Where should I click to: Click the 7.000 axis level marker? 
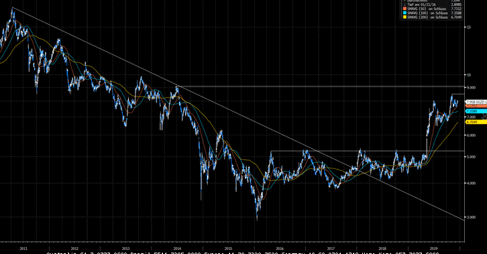tap(471, 117)
